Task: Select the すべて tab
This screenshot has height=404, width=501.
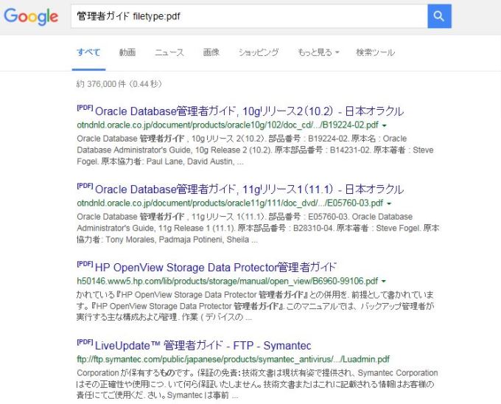Action: pyautogui.click(x=88, y=52)
